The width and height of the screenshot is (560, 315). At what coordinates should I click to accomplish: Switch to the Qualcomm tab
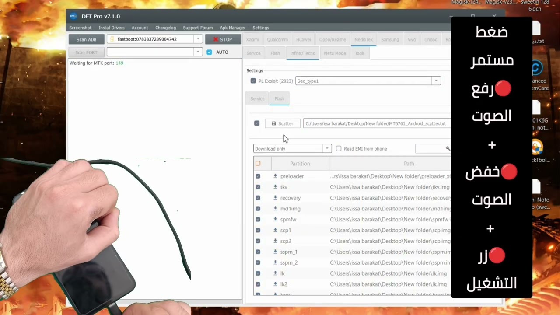(x=277, y=39)
